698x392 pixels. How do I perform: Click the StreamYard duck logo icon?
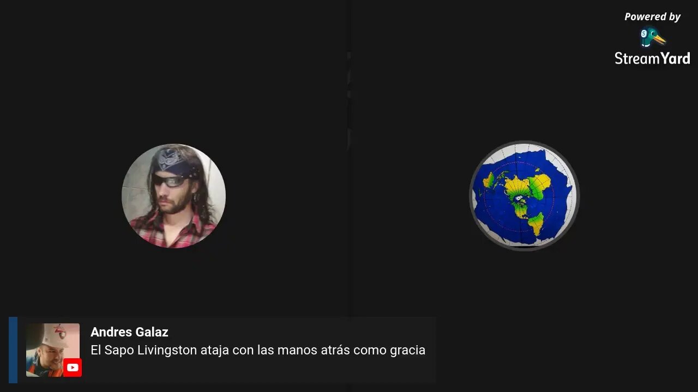652,38
